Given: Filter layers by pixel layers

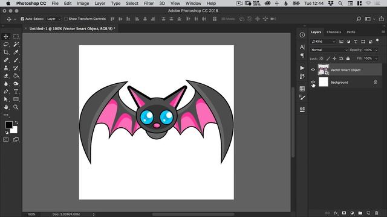Looking at the screenshot, I should click(341, 42).
